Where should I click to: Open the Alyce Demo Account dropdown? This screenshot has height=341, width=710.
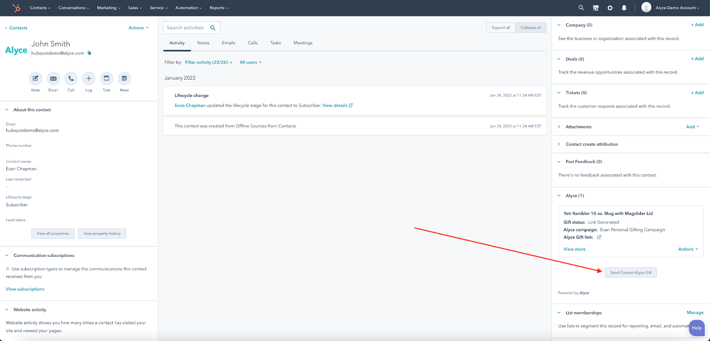coord(678,8)
